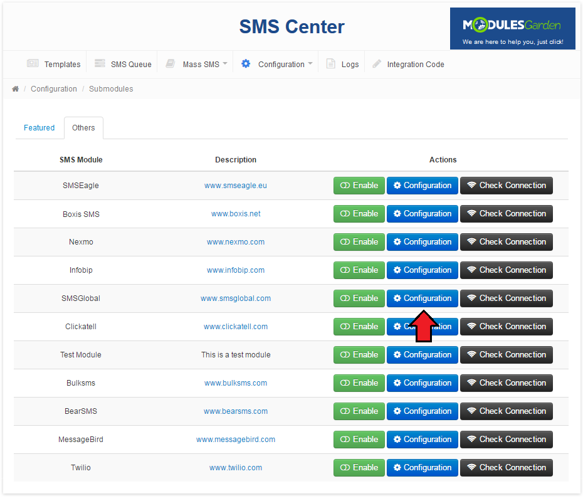The image size is (583, 501).
Task: Open Configuration for Nexmo
Action: [423, 242]
